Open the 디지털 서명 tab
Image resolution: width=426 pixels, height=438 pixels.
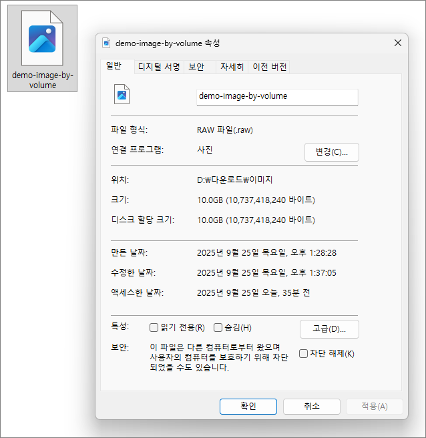159,67
